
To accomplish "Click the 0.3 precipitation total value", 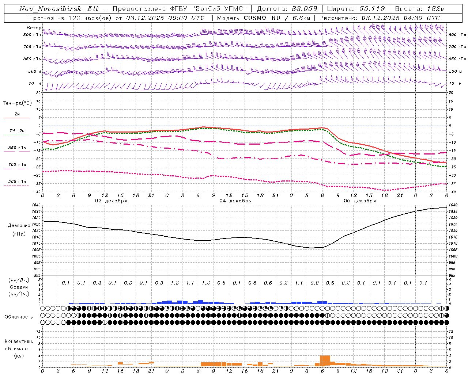I will point(128,283).
